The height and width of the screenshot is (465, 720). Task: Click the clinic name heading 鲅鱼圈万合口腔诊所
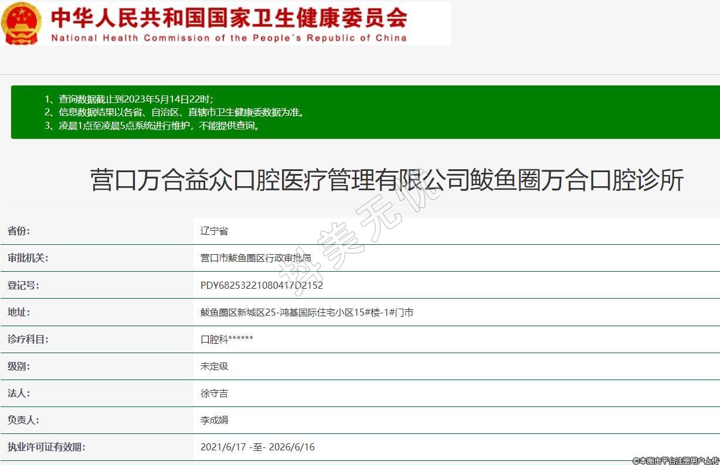(387, 180)
